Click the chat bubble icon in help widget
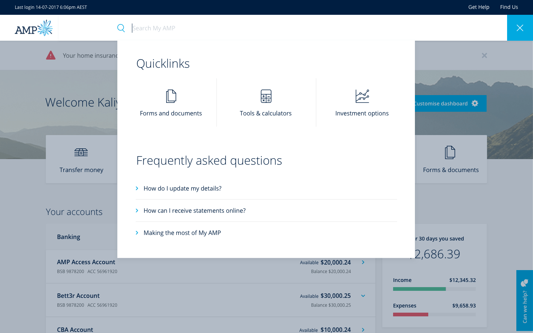Viewport: 533px width, 333px height. [524, 283]
